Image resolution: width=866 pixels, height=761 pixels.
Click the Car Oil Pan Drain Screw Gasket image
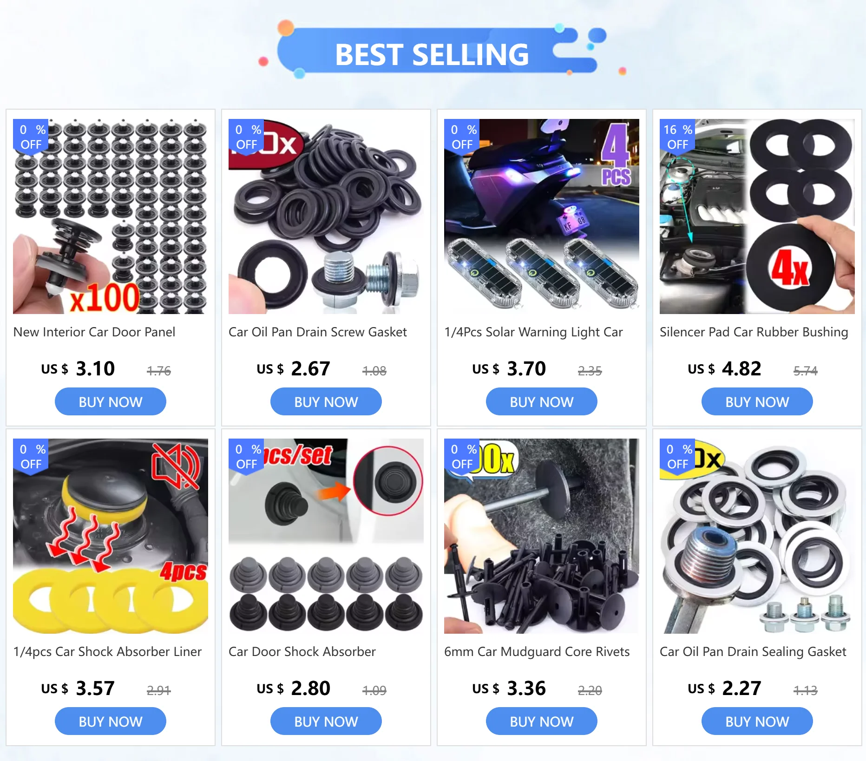pos(326,216)
